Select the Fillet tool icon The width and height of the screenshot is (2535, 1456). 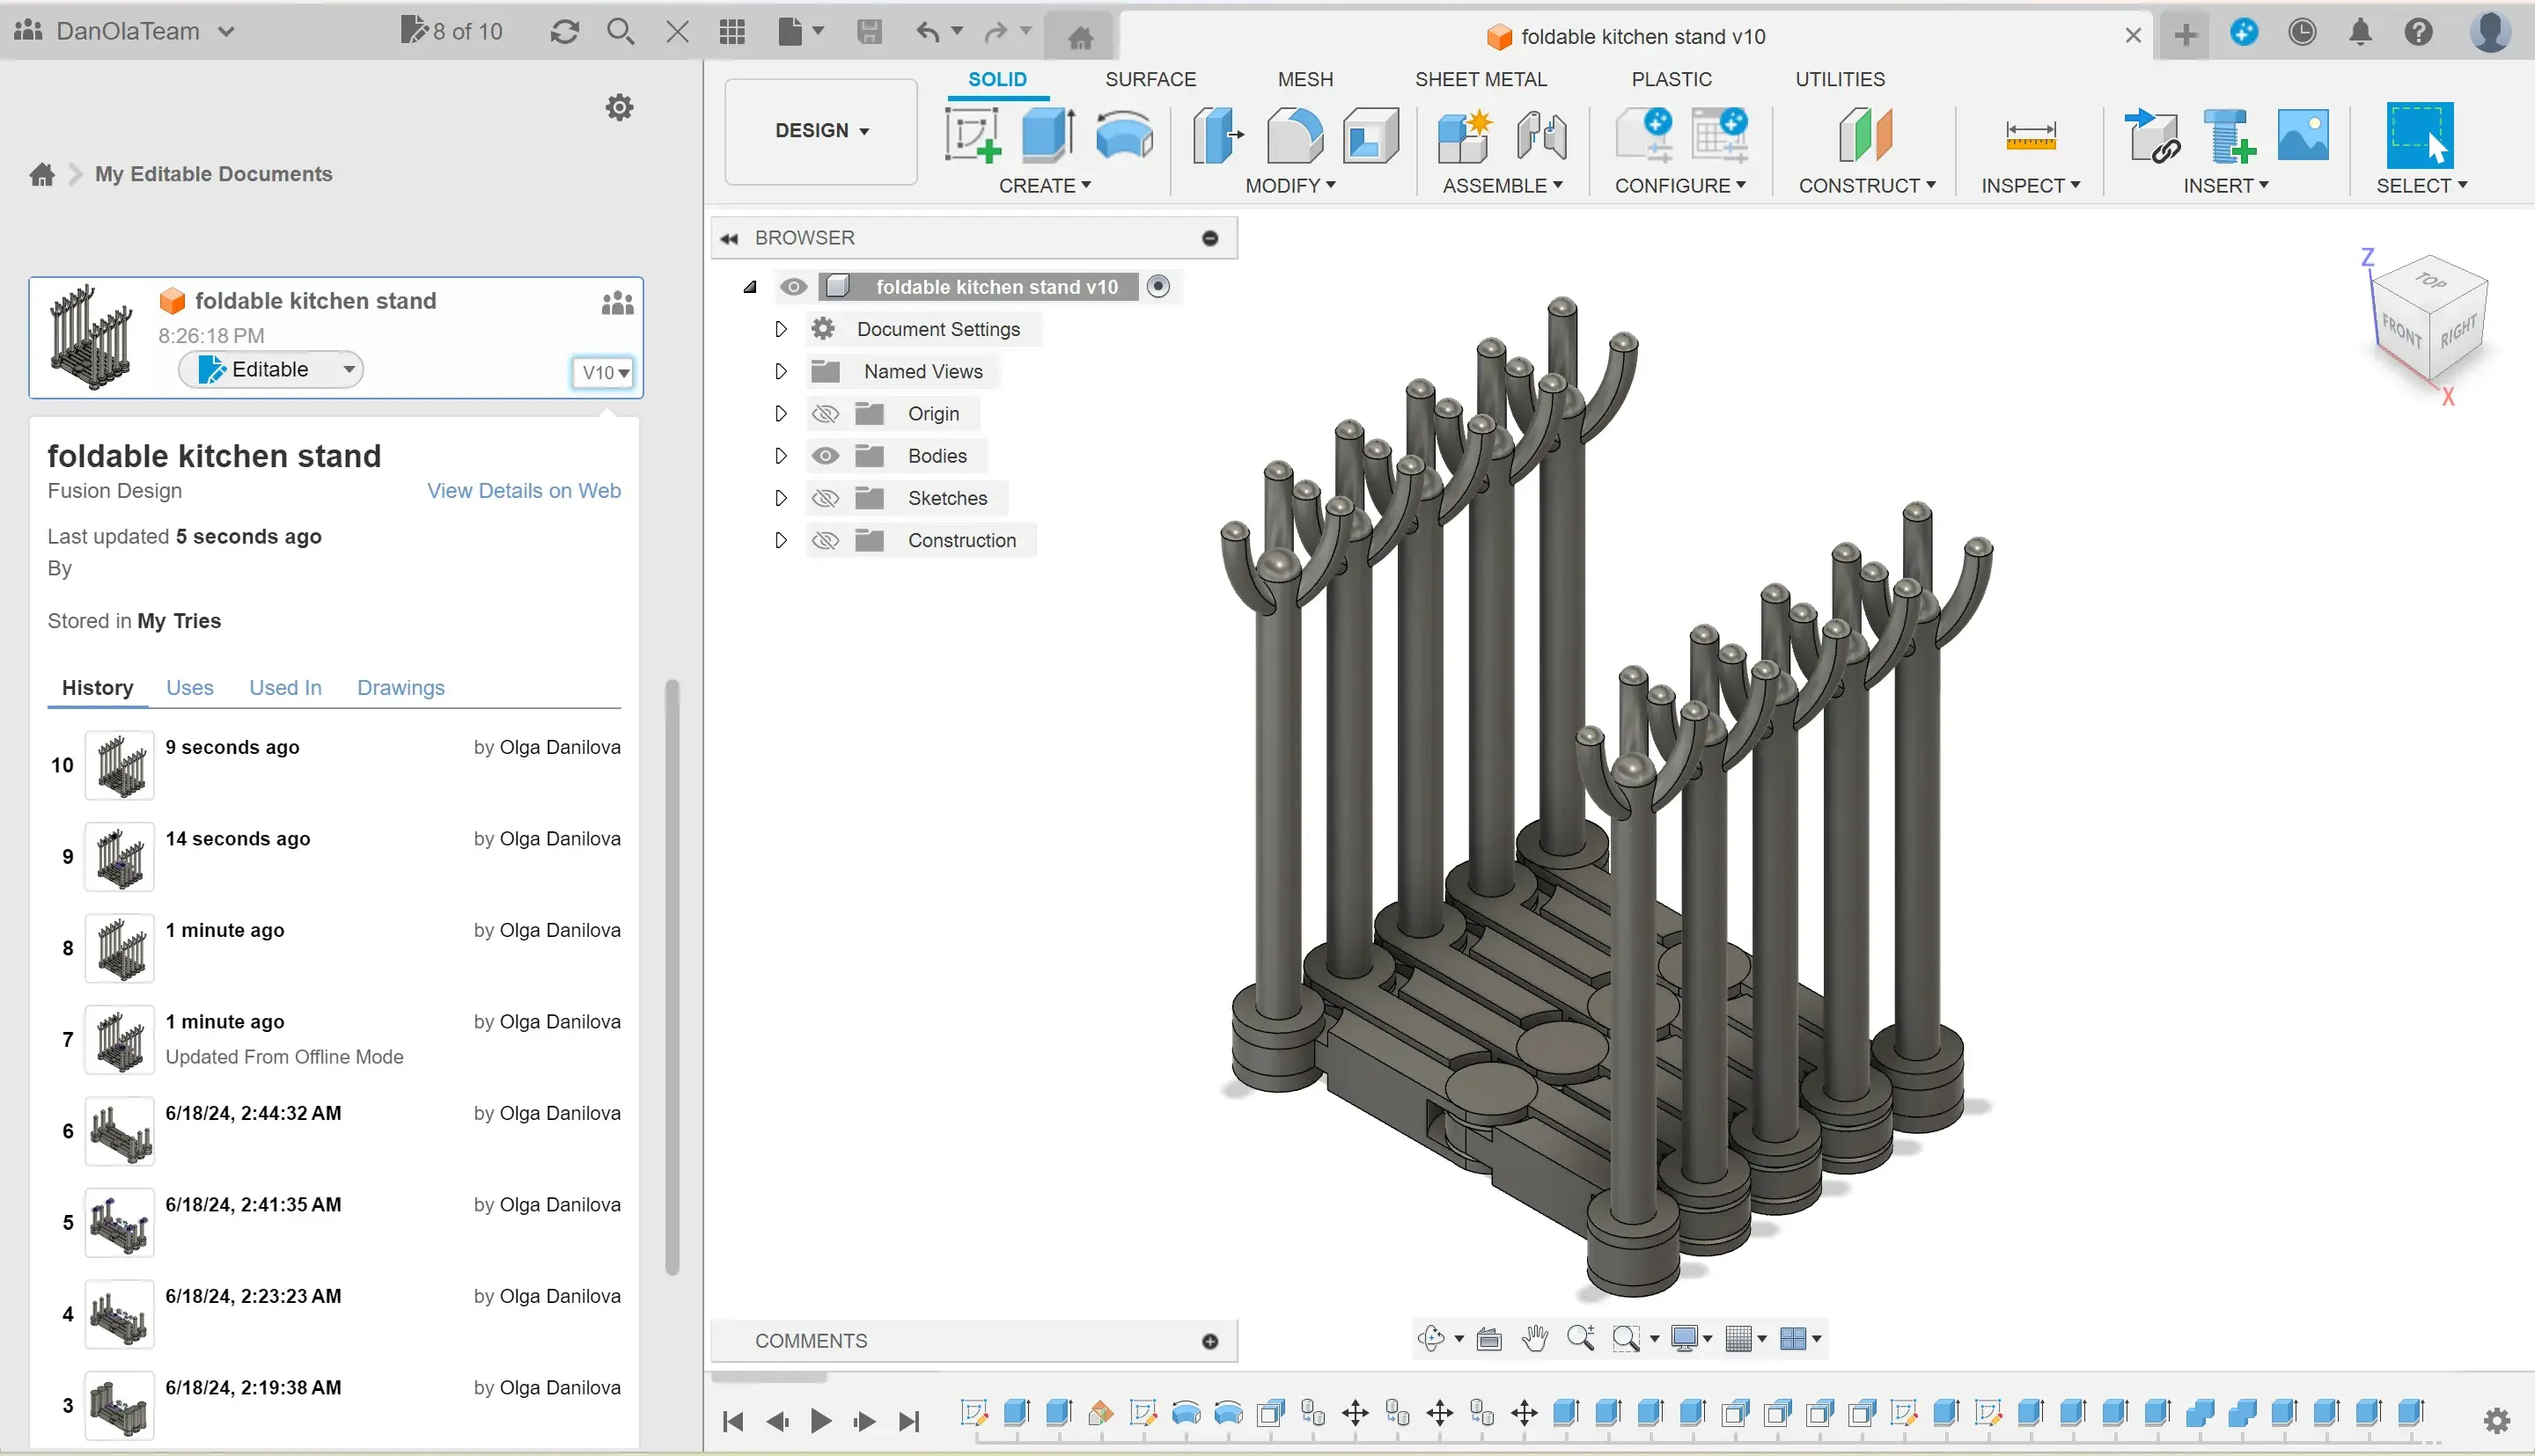pos(1295,135)
